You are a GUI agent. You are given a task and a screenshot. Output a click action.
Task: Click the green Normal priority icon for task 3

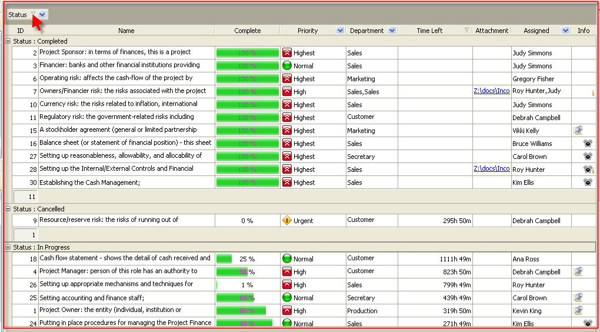[287, 66]
